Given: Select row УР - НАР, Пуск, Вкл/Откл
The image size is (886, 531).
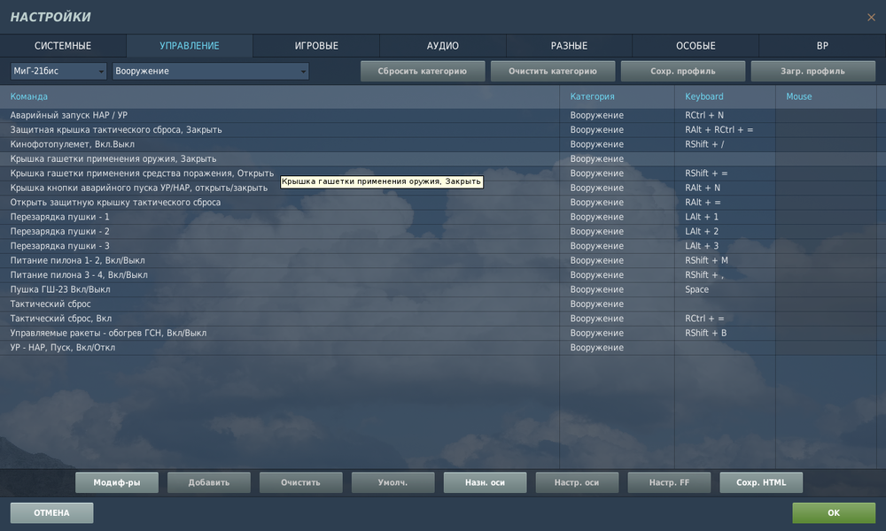Looking at the screenshot, I should coord(439,348).
